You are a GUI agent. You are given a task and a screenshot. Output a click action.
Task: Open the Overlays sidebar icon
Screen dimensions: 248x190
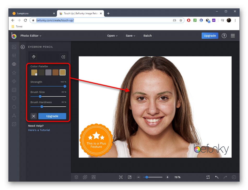(14, 107)
